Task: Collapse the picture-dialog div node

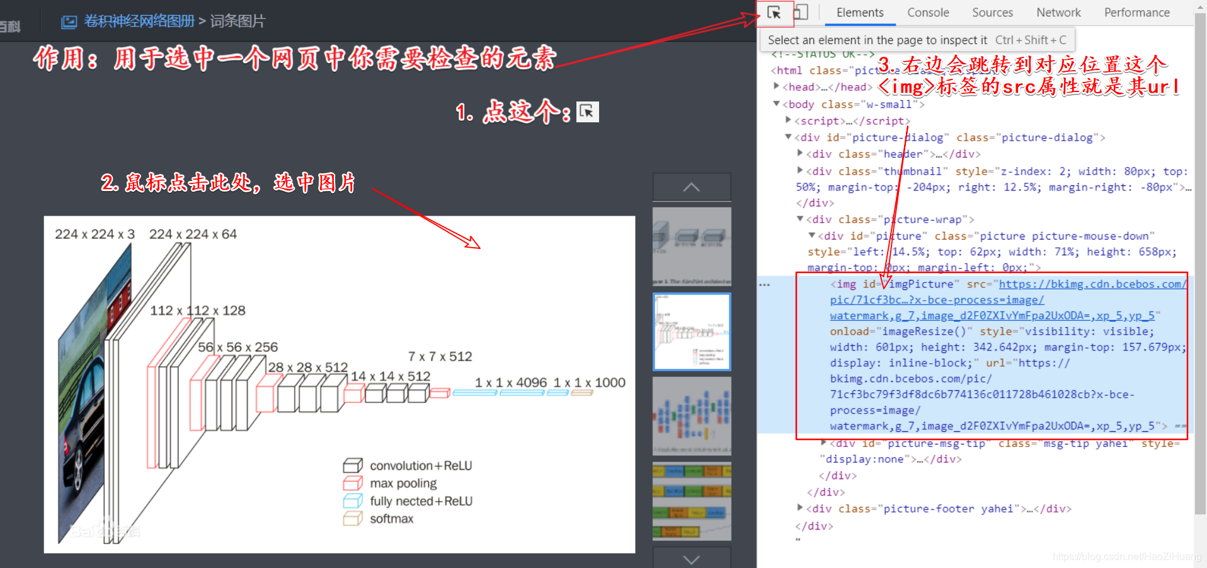Action: (x=788, y=137)
